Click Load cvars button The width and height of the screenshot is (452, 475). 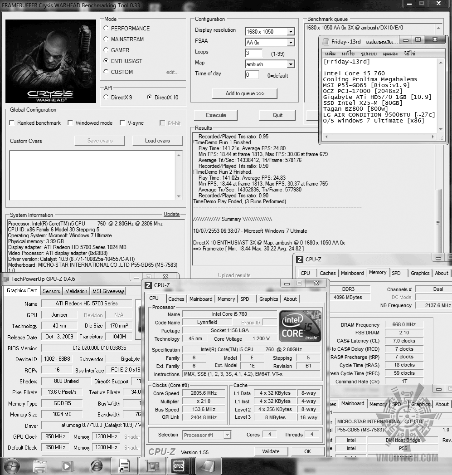(157, 141)
